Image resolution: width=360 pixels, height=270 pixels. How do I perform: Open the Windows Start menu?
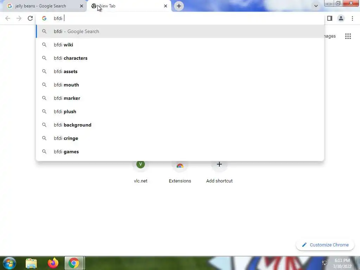point(9,263)
